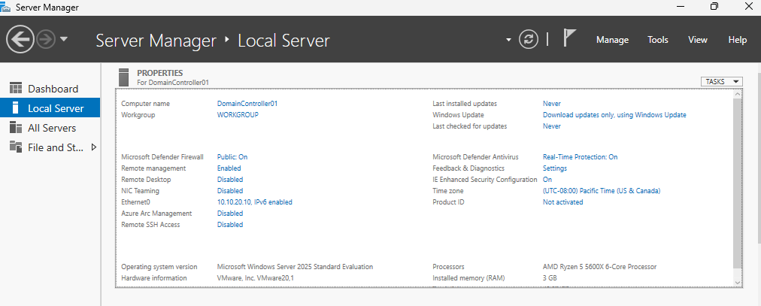761x306 pixels.
Task: Click NIC Teaming Disabled link
Action: click(x=230, y=190)
